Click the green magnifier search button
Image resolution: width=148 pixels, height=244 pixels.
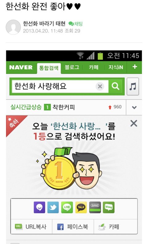pyautogui.click(x=115, y=86)
